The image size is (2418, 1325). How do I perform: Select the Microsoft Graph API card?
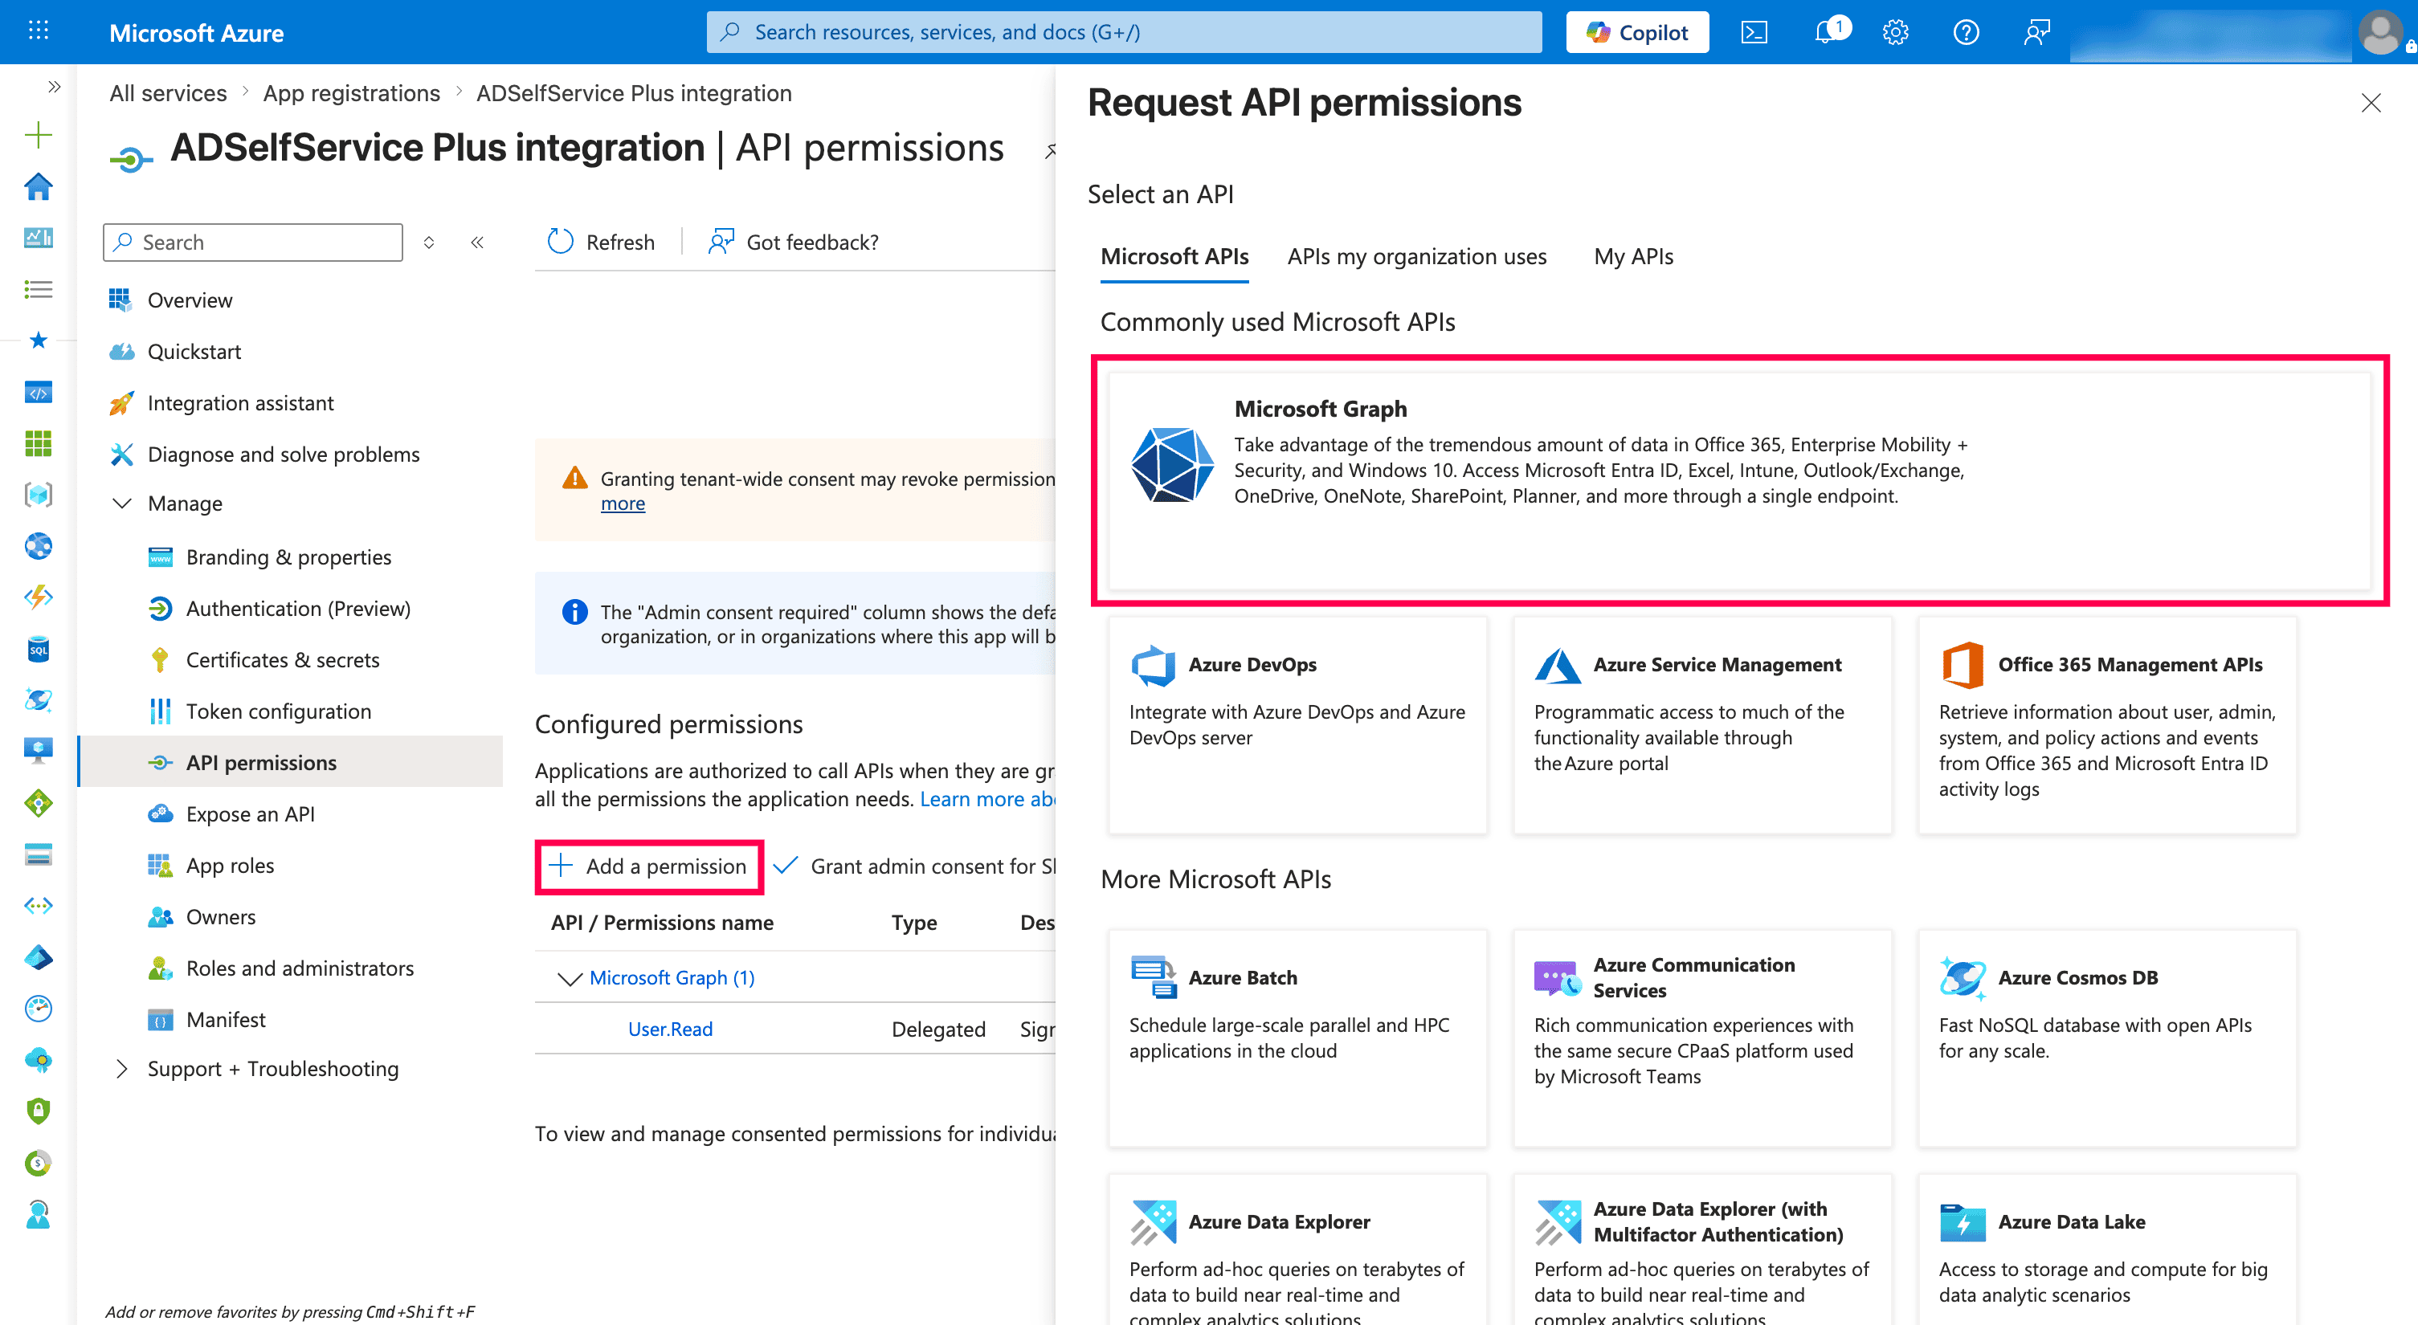coord(1739,479)
